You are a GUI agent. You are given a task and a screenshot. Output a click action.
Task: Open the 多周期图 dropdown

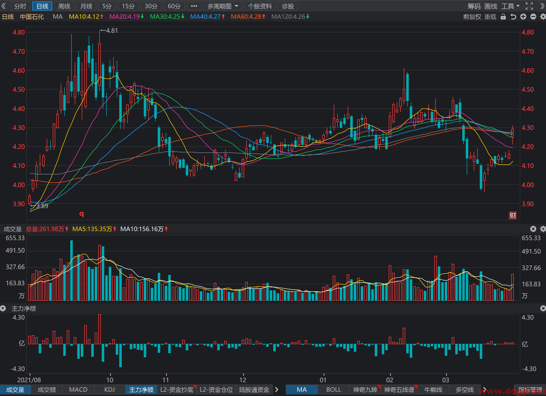click(222, 6)
